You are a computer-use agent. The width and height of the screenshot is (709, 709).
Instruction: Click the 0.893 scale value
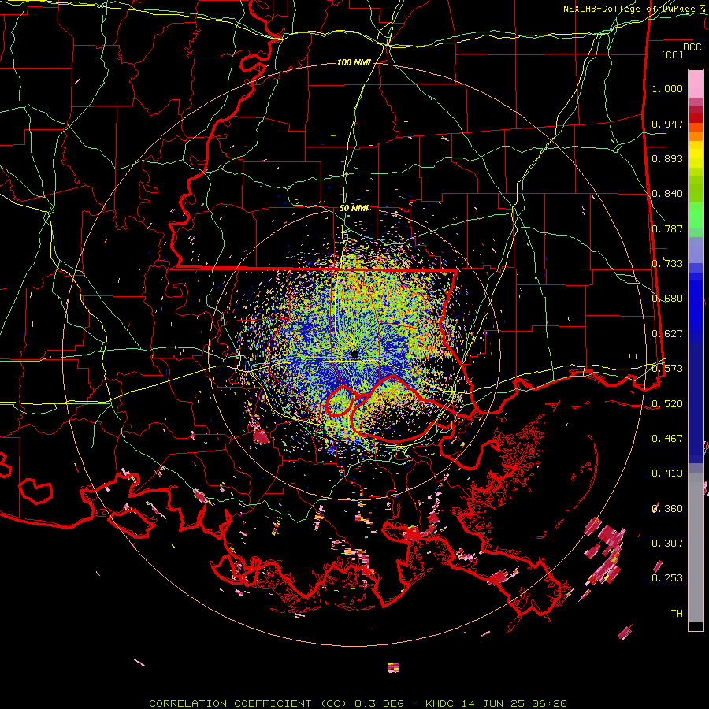[x=667, y=158]
